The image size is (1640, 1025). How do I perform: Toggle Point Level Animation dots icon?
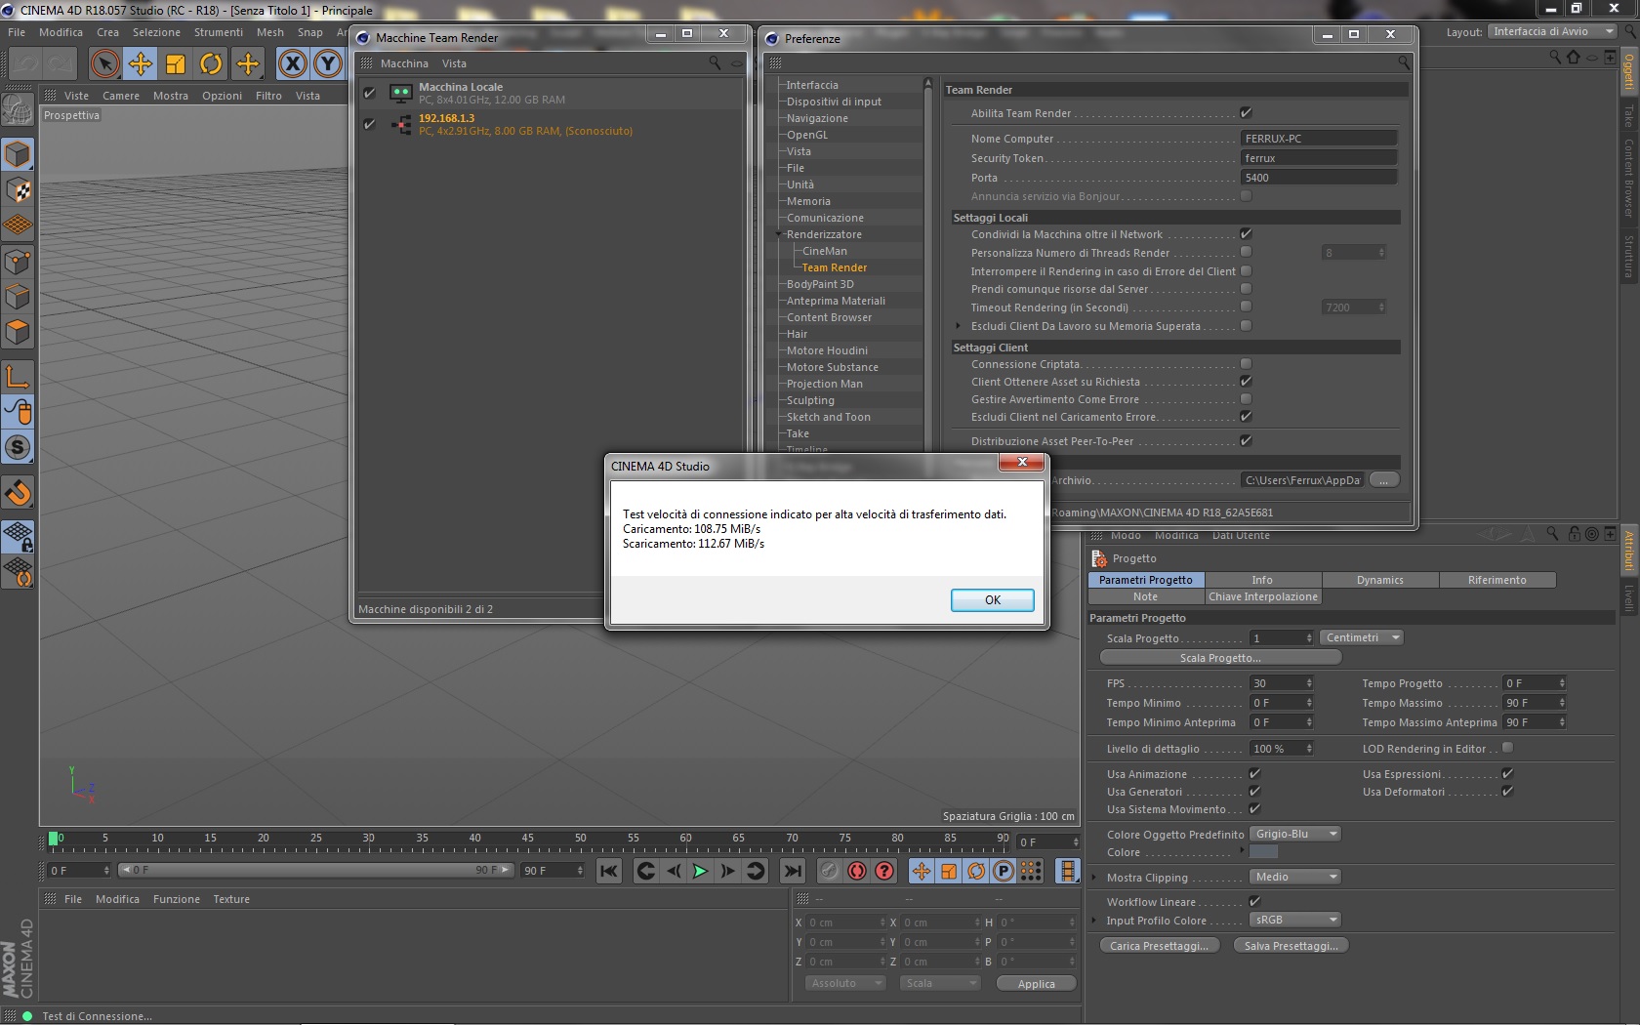[x=1031, y=871]
